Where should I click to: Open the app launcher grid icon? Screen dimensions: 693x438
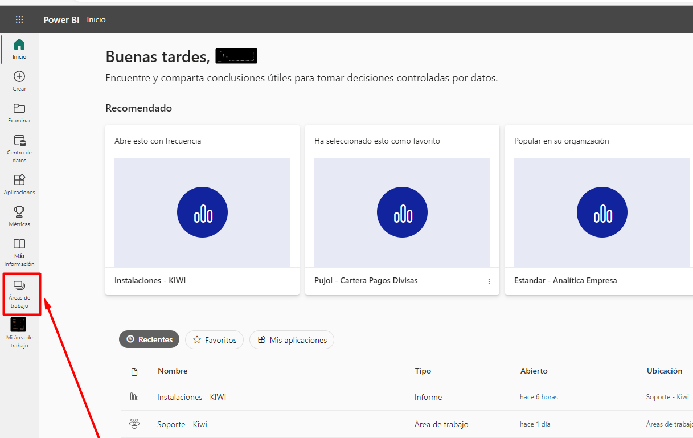pyautogui.click(x=19, y=19)
